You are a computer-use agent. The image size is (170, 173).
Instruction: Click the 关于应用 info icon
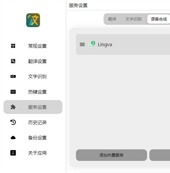pos(13,153)
